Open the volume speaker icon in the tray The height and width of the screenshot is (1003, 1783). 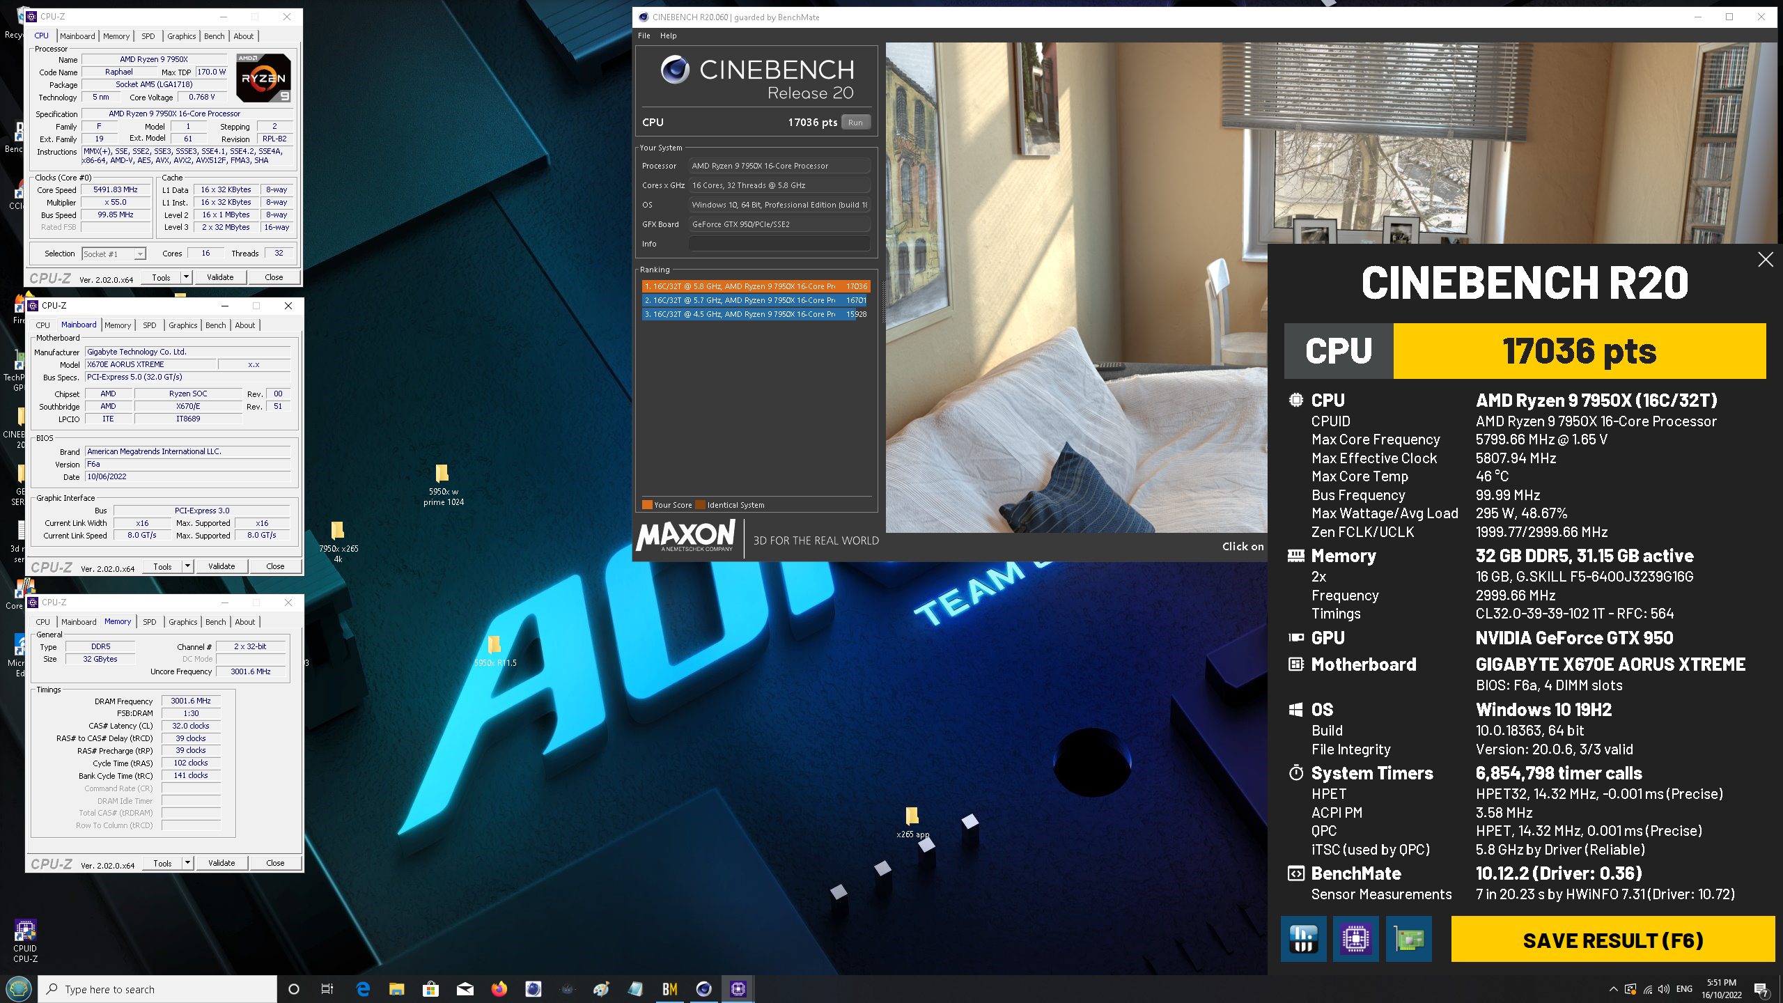(x=1664, y=989)
